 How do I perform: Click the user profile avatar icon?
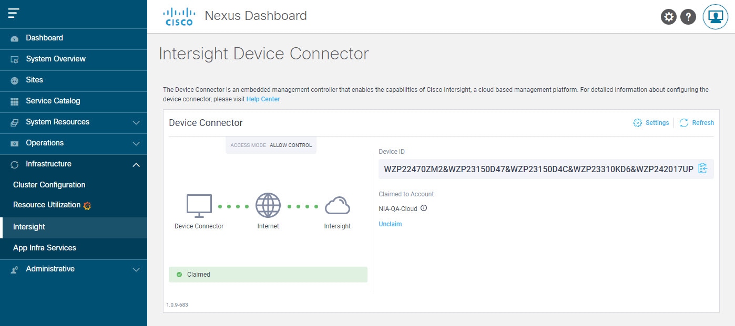click(x=715, y=16)
